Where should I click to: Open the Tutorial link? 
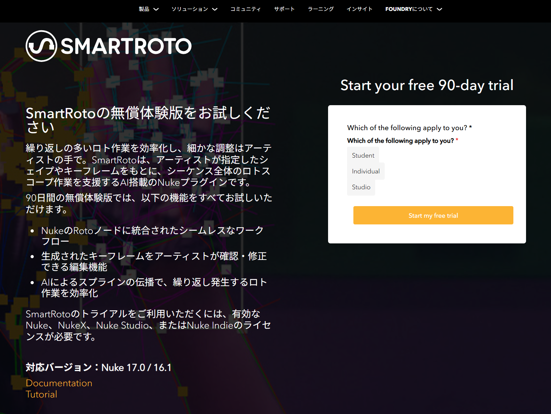tap(41, 394)
